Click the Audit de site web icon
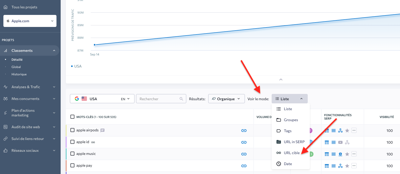 (5, 127)
